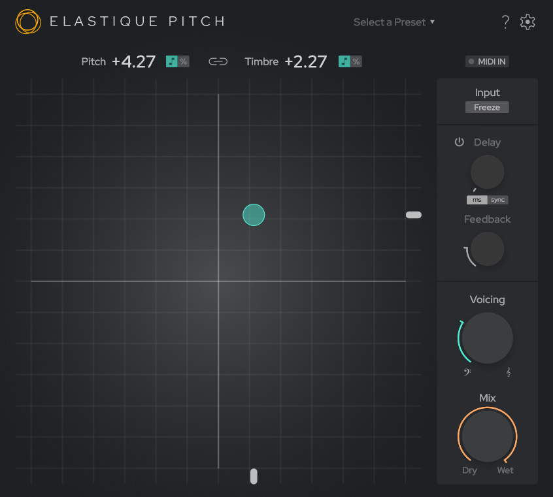Click the Dry label under the Mix knob
Image resolution: width=553 pixels, height=497 pixels.
(469, 470)
